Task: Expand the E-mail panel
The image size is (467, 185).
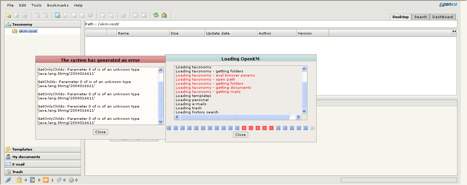Action: (x=43, y=164)
